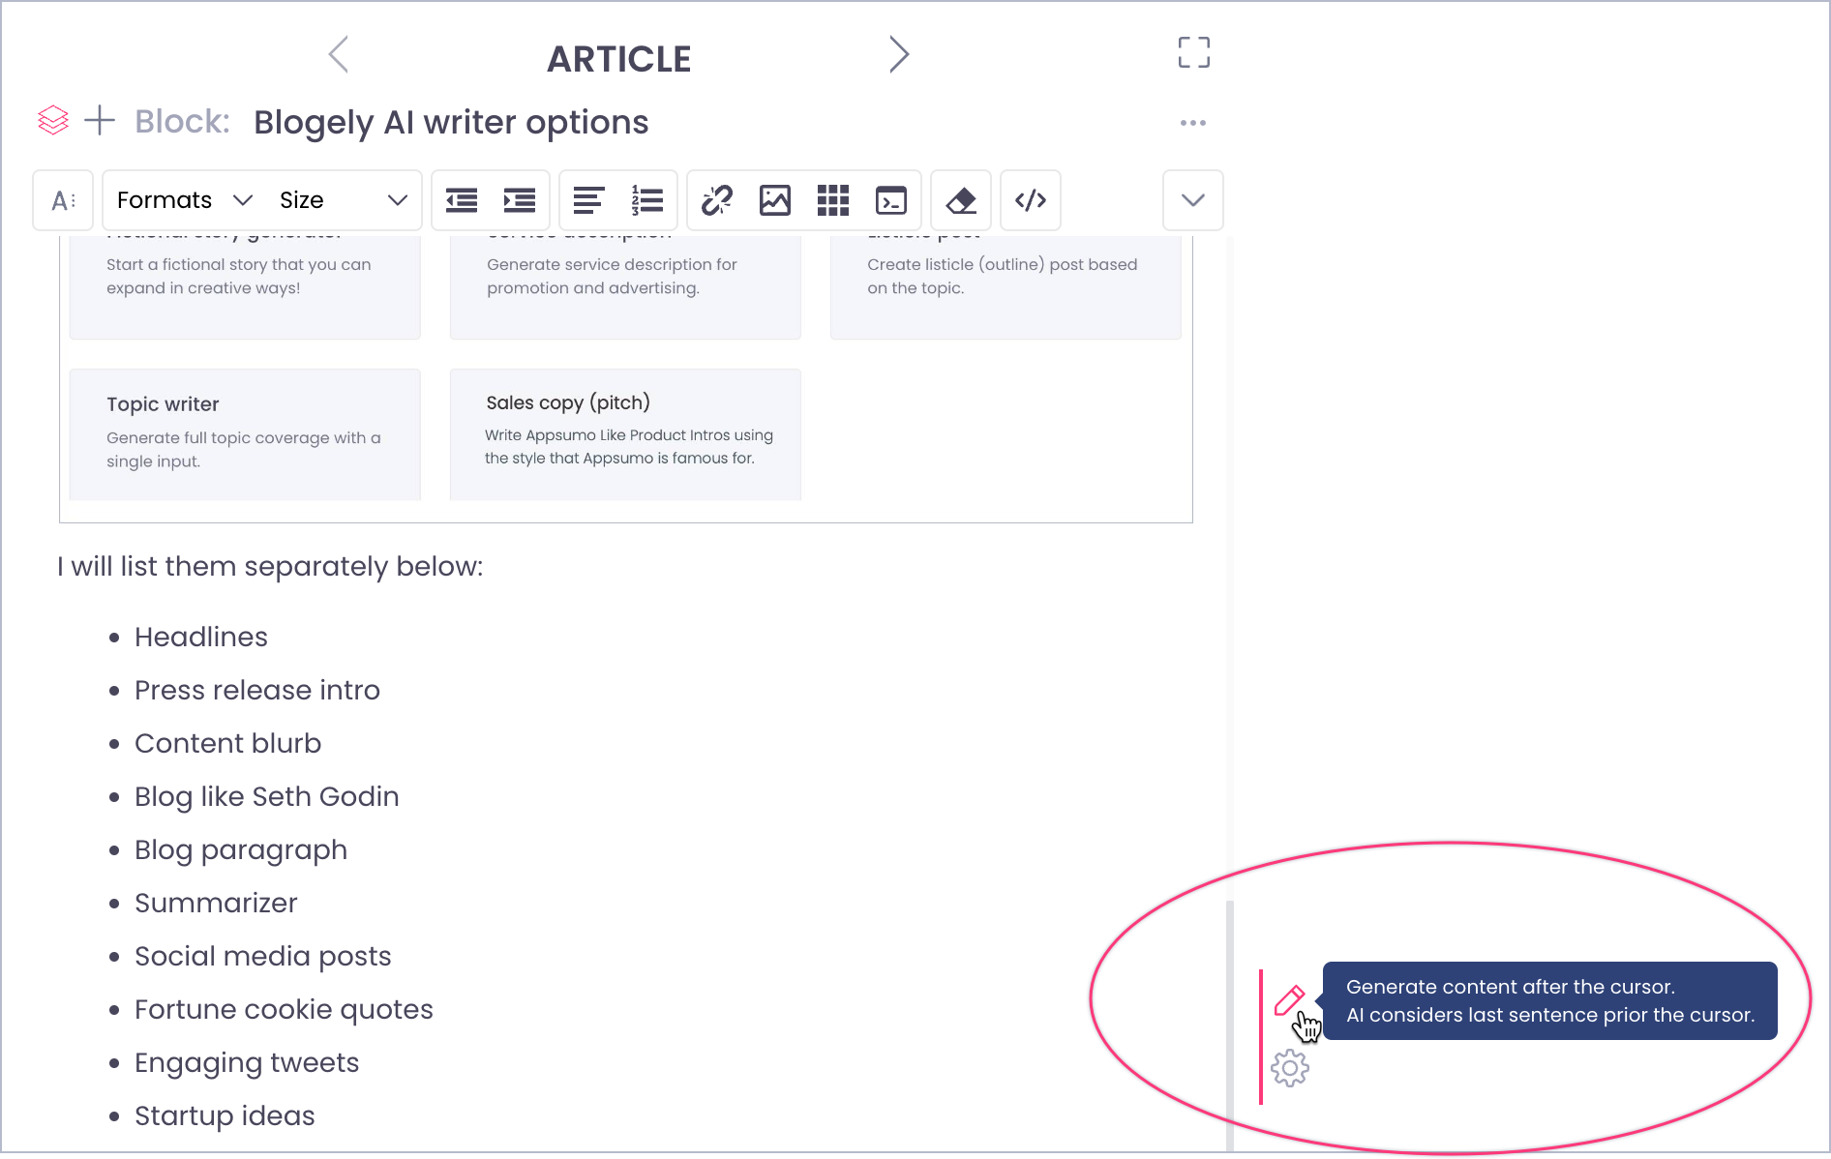Open AI settings gear icon
Viewport: 1831px width, 1159px height.
click(1290, 1068)
